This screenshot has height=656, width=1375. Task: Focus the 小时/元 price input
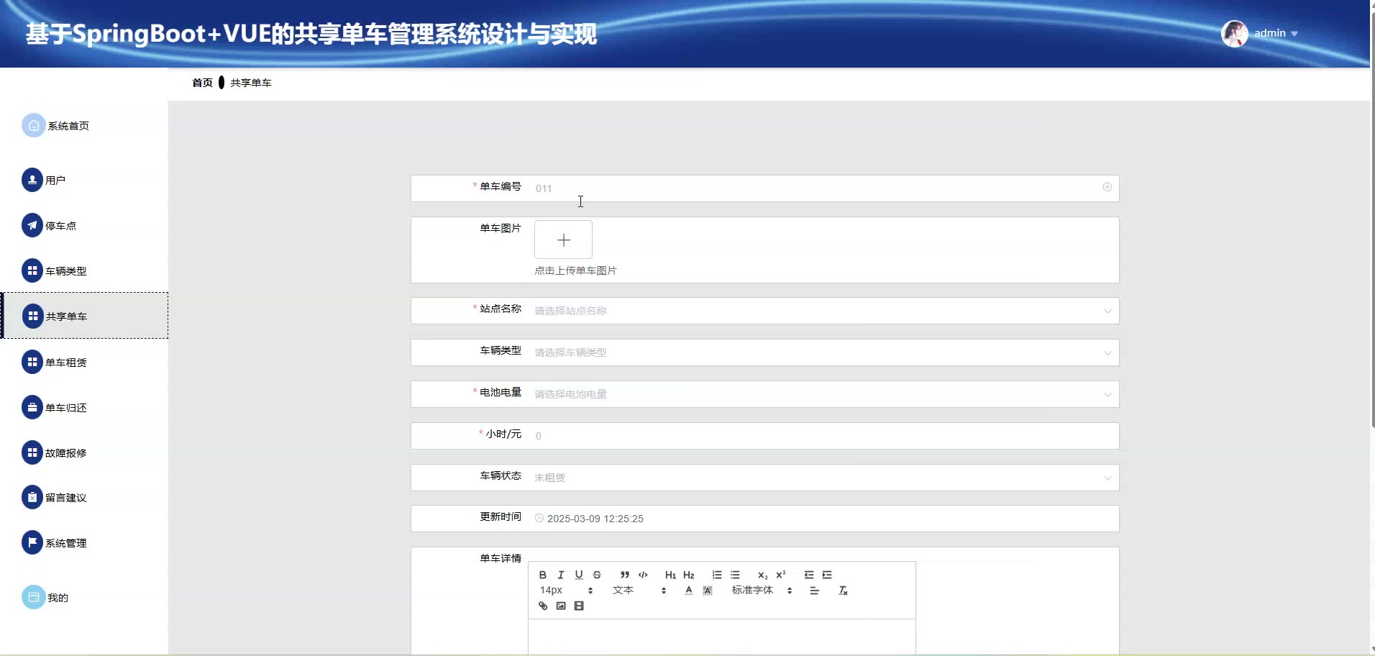(823, 436)
